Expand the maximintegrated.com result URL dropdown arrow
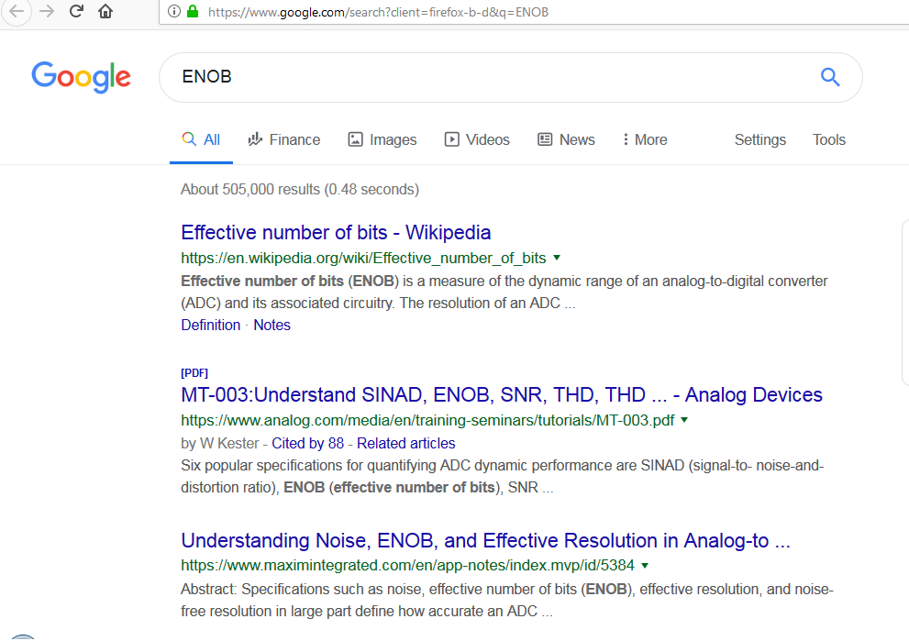The width and height of the screenshot is (909, 641). [x=645, y=565]
